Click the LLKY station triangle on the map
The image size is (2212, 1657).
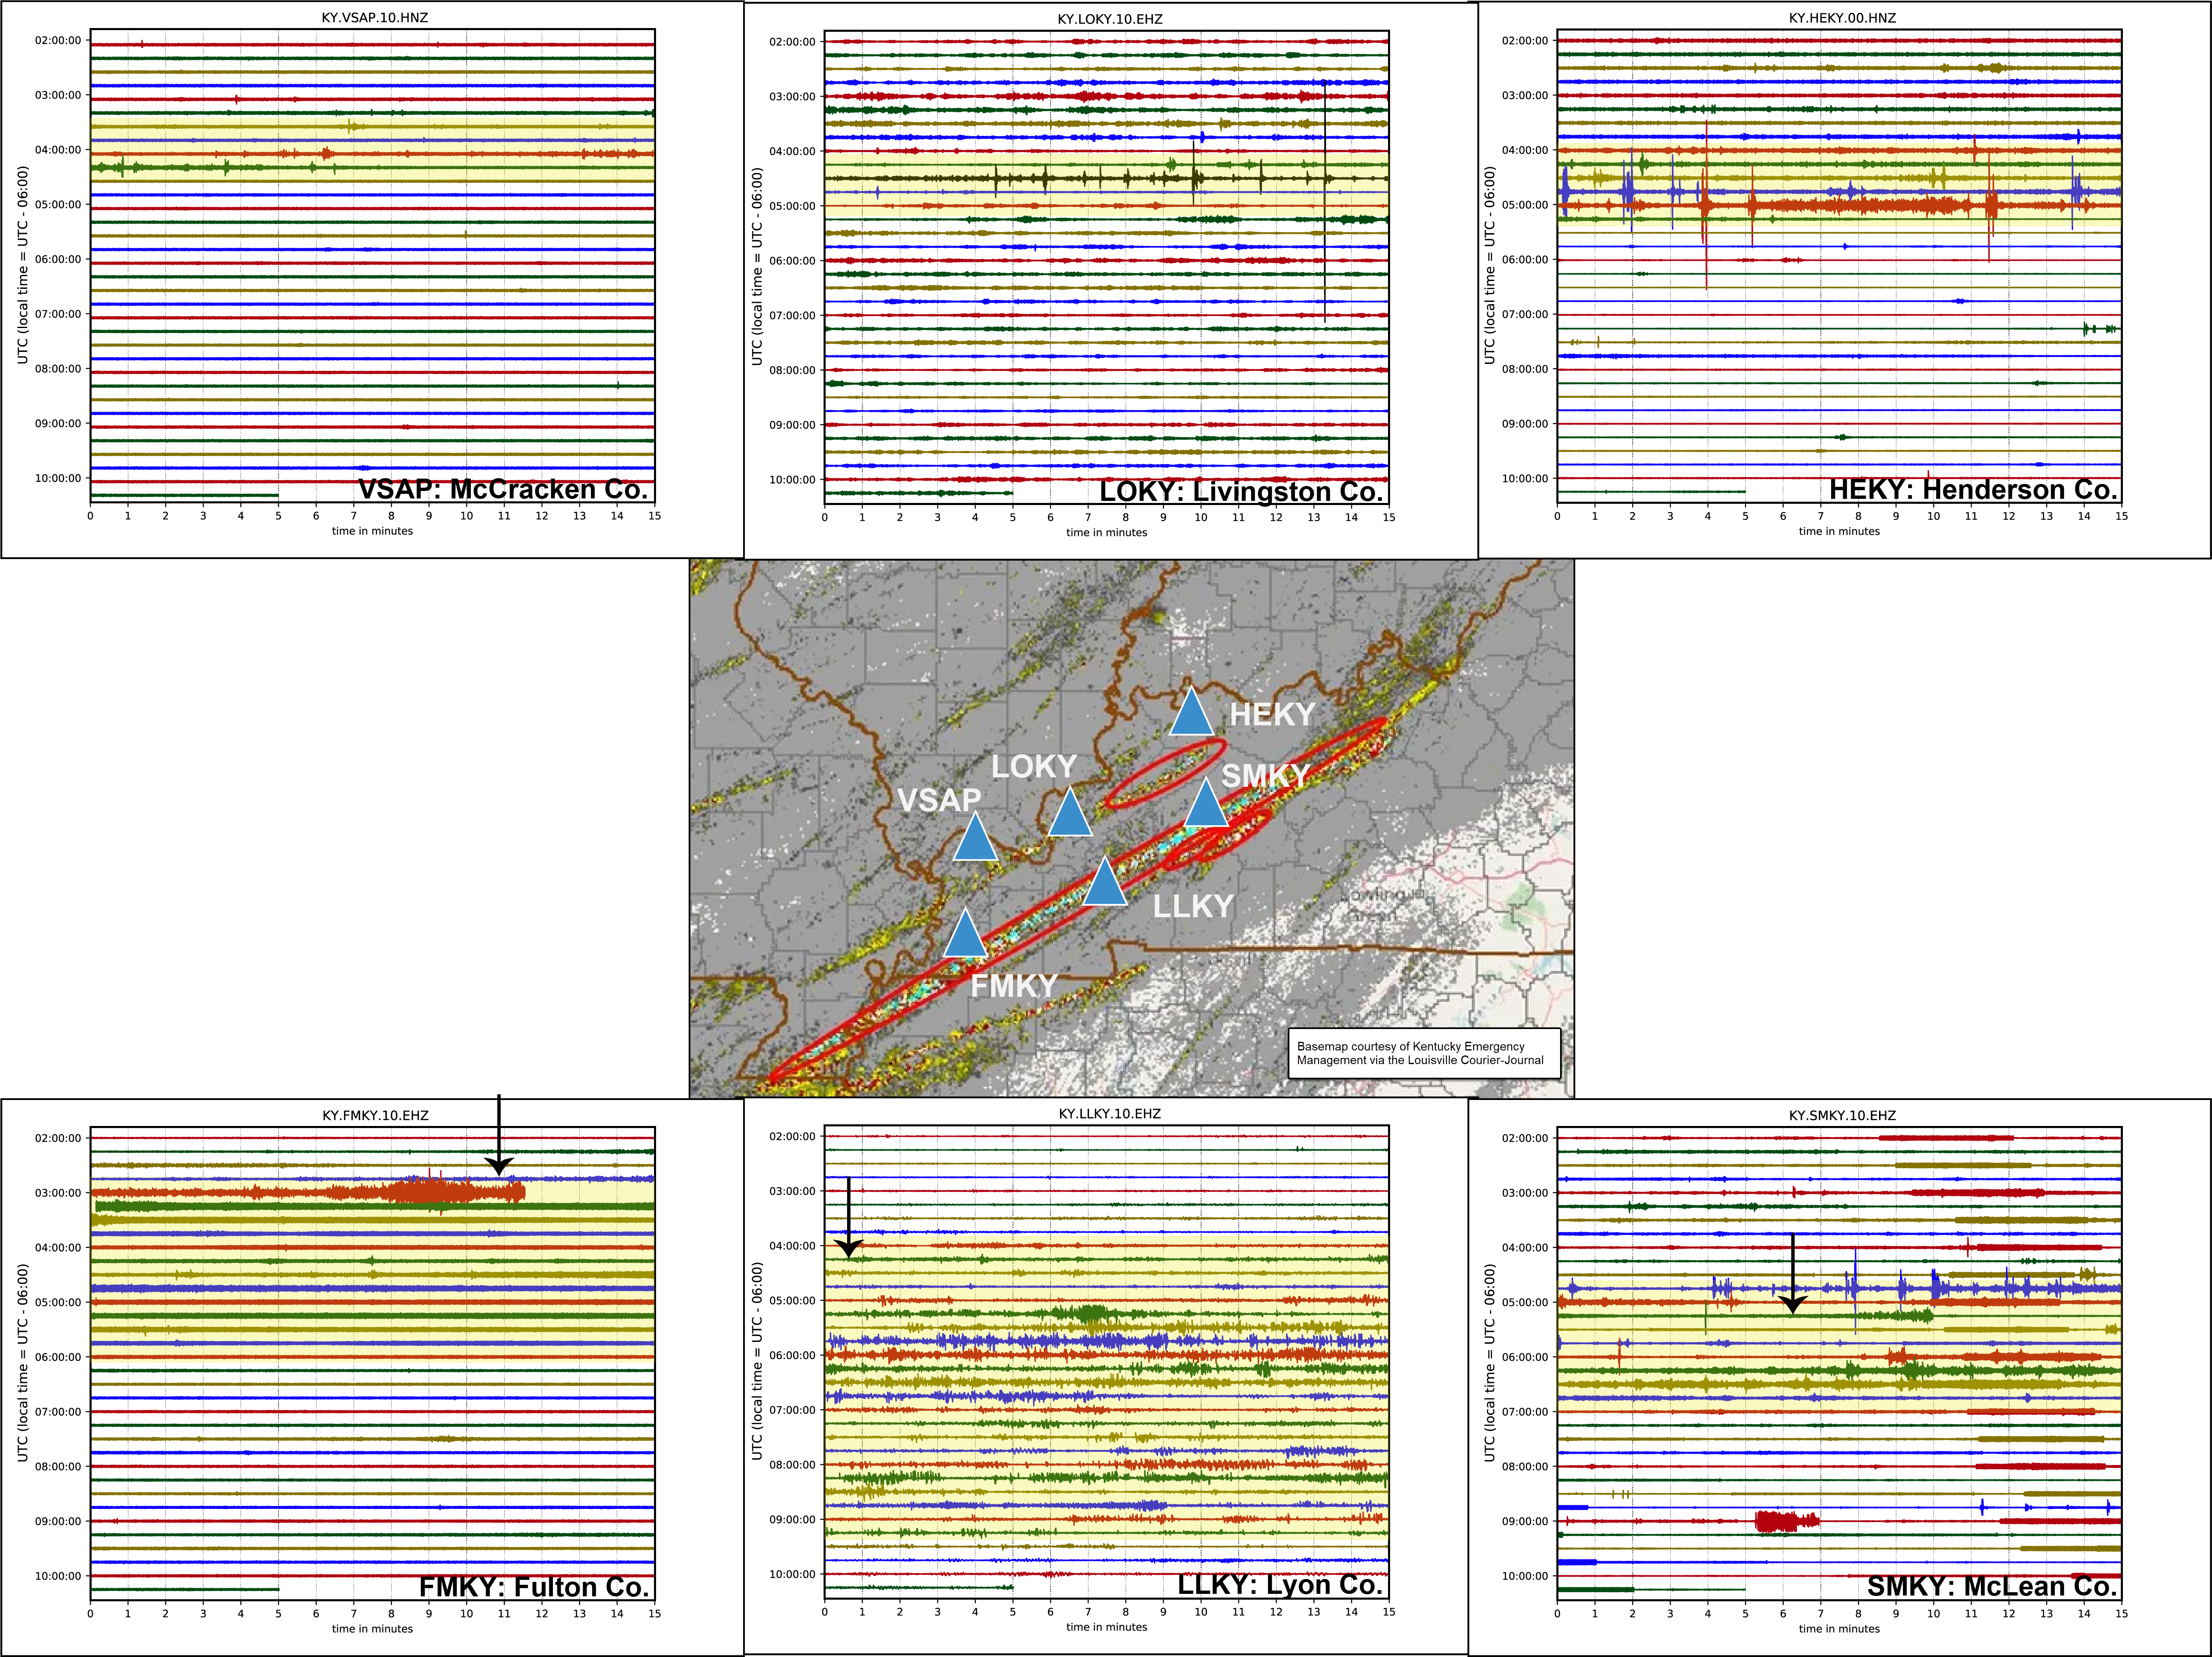[1104, 880]
